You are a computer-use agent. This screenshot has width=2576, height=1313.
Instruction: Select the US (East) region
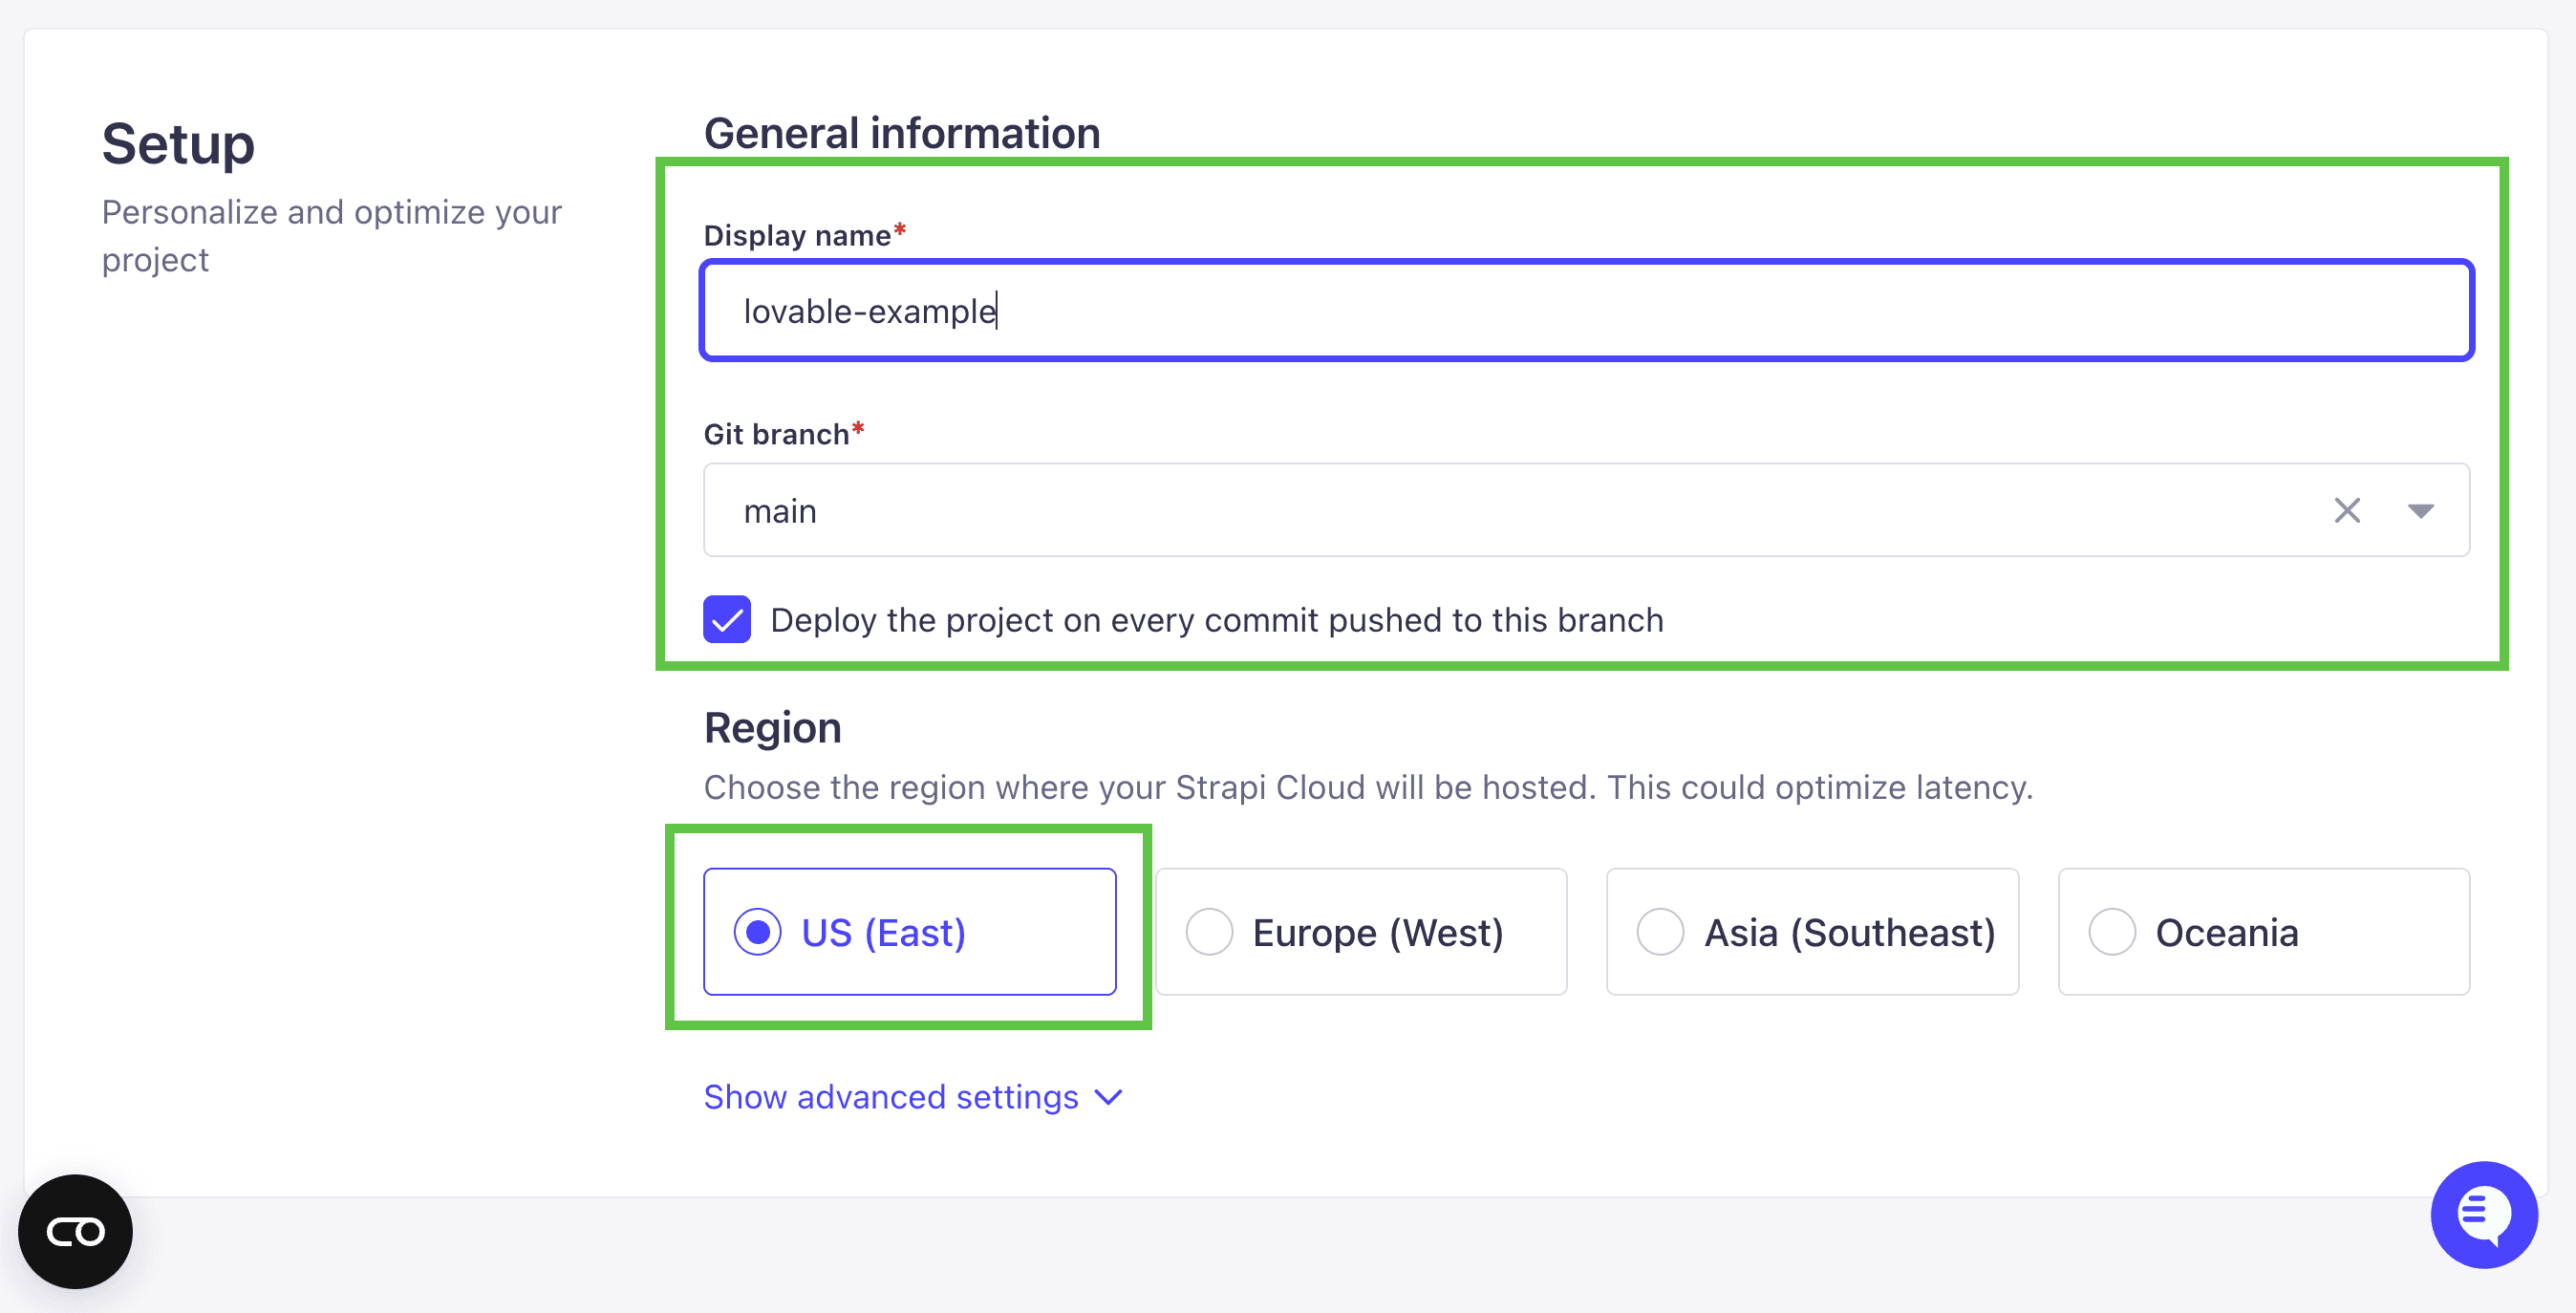(x=909, y=931)
